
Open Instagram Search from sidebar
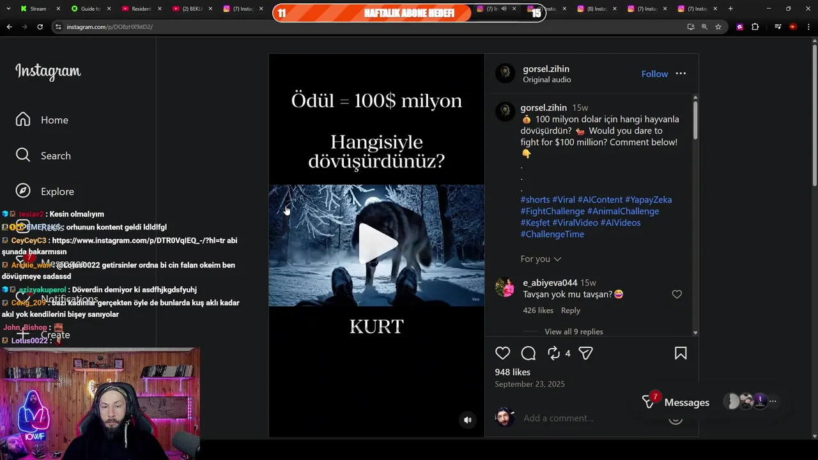(x=43, y=156)
